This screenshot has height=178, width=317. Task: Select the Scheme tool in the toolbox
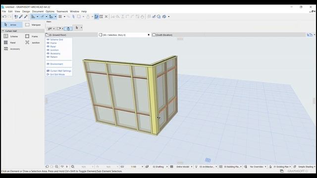coord(11,36)
